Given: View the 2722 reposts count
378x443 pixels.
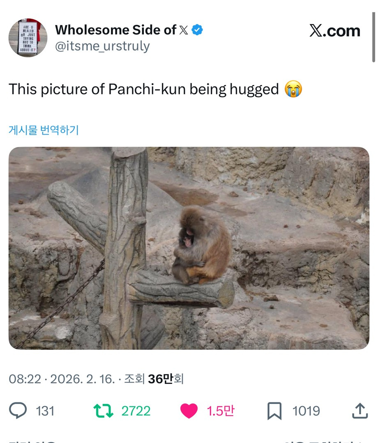Looking at the screenshot, I should point(136,411).
